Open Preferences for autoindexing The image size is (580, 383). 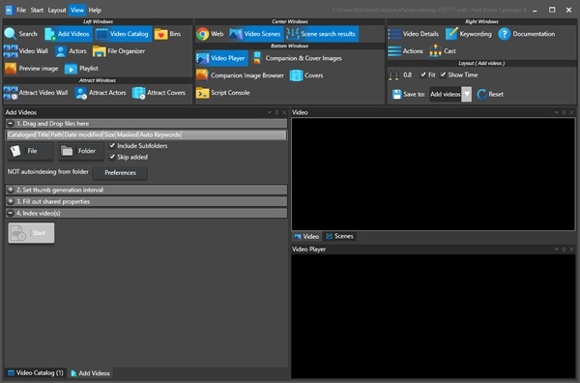[x=120, y=173]
